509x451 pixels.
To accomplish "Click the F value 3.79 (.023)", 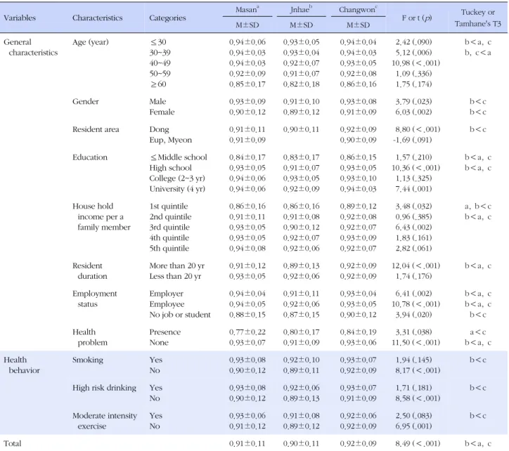I will click(x=413, y=102).
